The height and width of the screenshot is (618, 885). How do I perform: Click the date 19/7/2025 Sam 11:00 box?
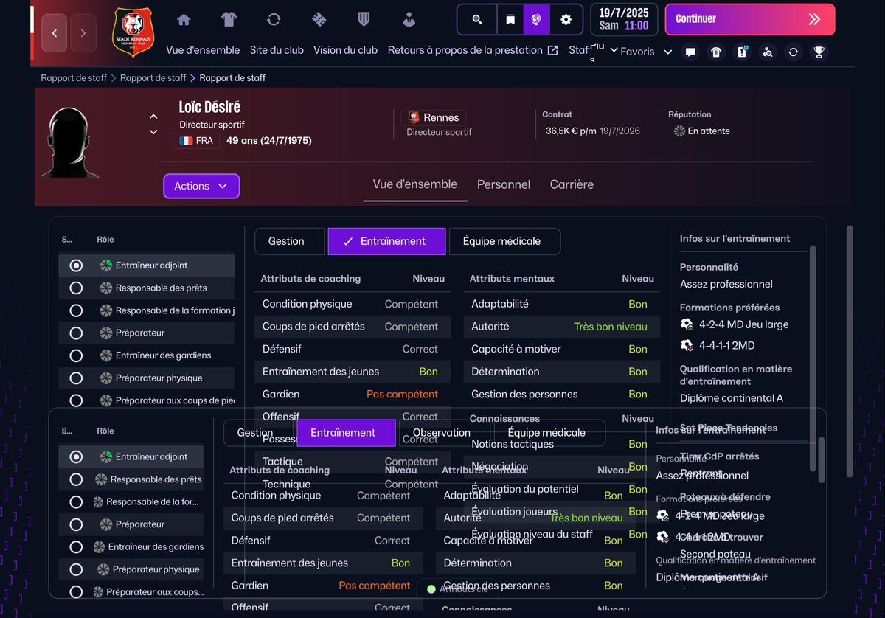(623, 20)
